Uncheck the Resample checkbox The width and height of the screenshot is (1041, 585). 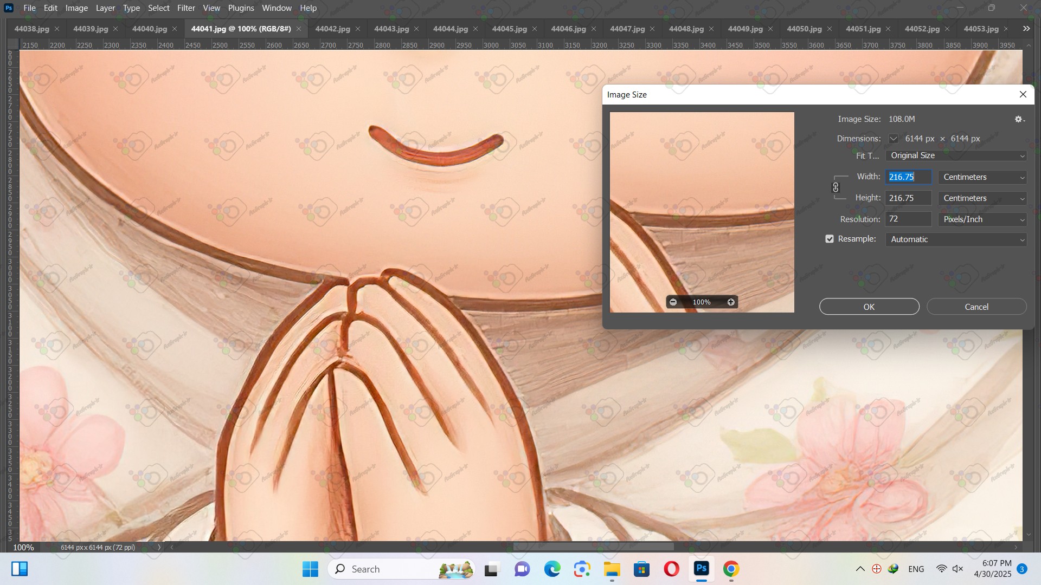[830, 239]
